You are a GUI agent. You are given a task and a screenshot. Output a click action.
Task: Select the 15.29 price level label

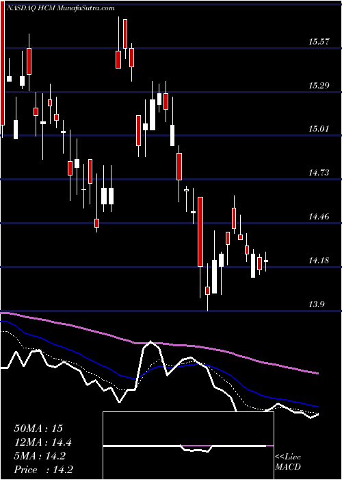click(x=319, y=86)
